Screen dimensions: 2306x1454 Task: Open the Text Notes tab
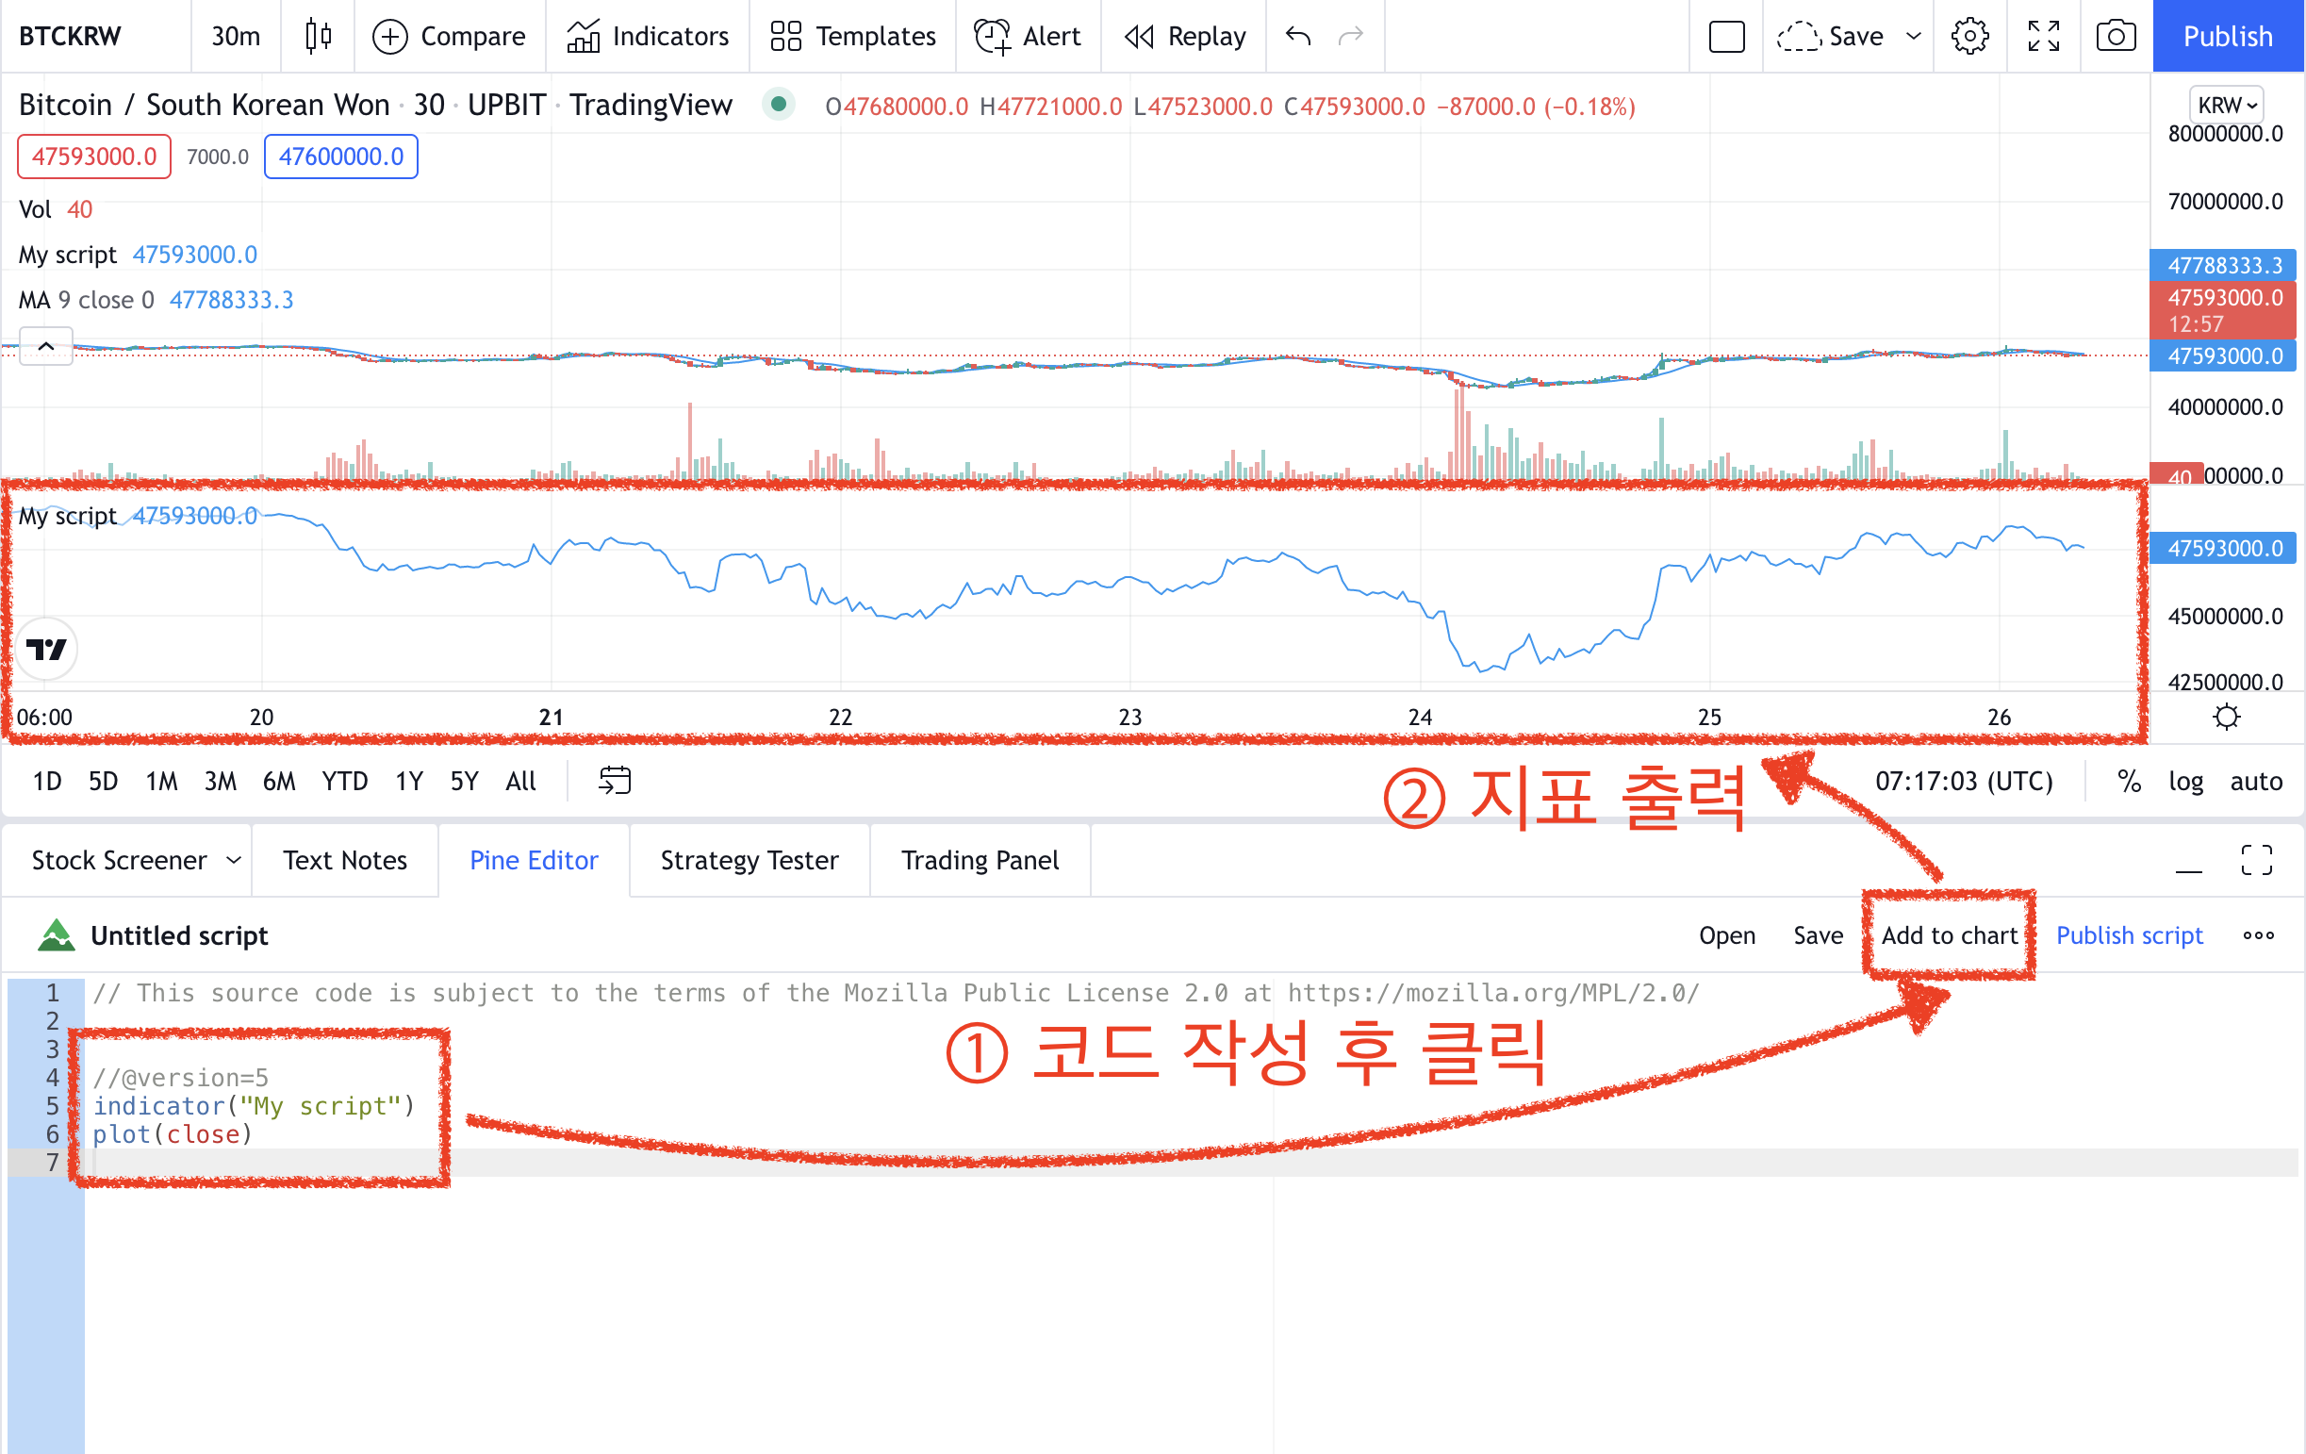coord(345,860)
